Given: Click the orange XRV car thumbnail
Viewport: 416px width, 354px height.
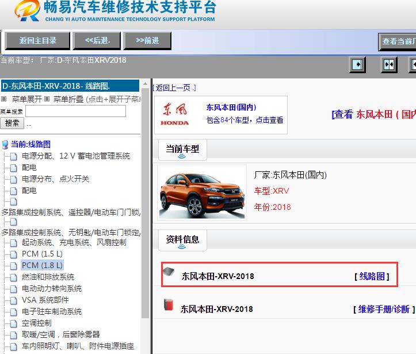Looking at the screenshot, I should click(202, 193).
